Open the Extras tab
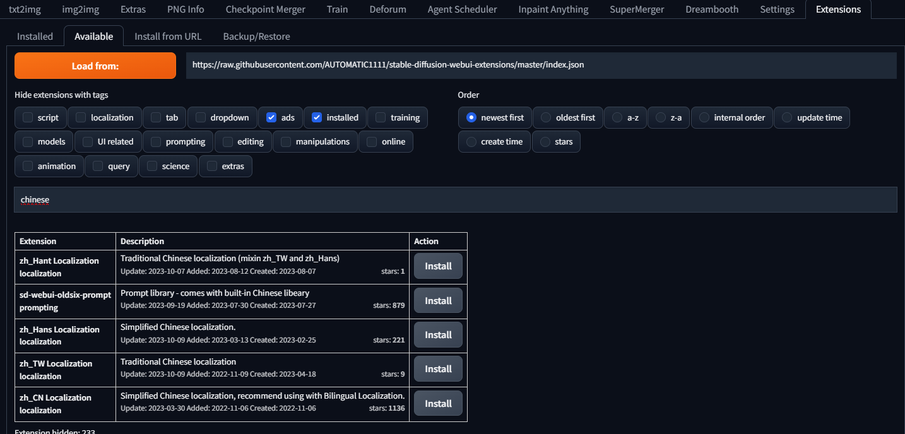This screenshot has height=434, width=905. pos(133,9)
